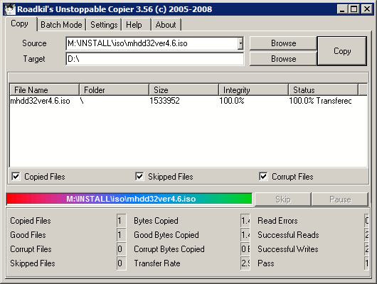The image size is (377, 284).
Task: Switch to the Copy tab
Action: point(19,23)
